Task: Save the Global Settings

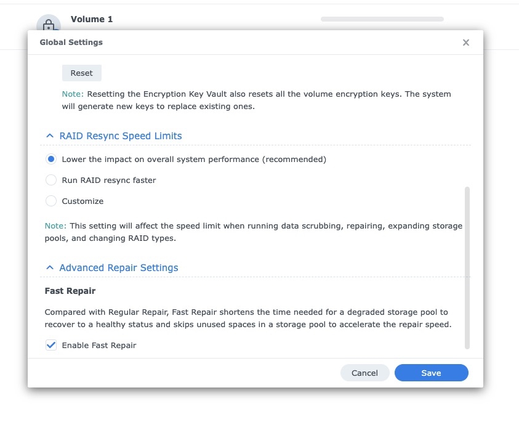Action: pos(432,373)
